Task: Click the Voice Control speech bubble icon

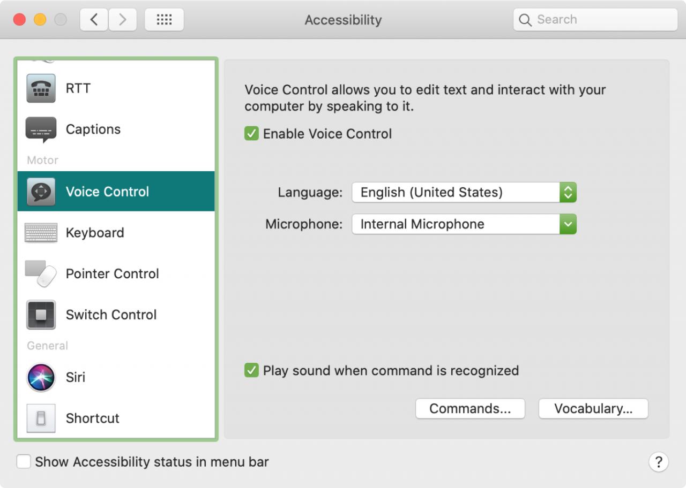Action: 41,192
